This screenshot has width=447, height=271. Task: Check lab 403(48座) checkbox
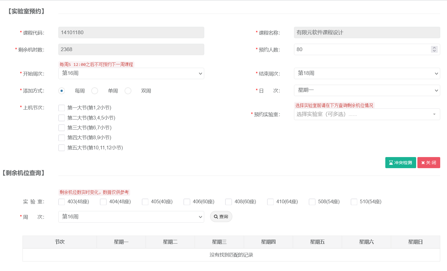[62, 202]
